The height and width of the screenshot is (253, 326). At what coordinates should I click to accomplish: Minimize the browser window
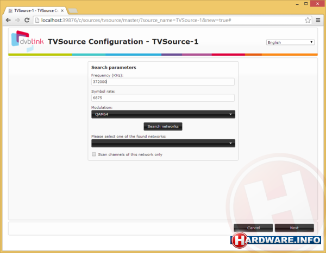297,4
